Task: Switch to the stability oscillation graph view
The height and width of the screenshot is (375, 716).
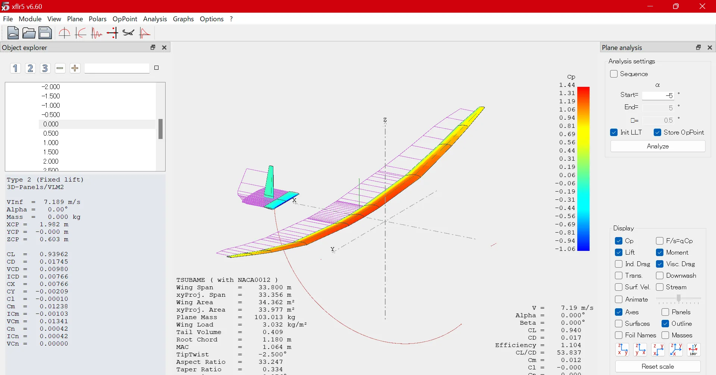Action: (x=97, y=33)
